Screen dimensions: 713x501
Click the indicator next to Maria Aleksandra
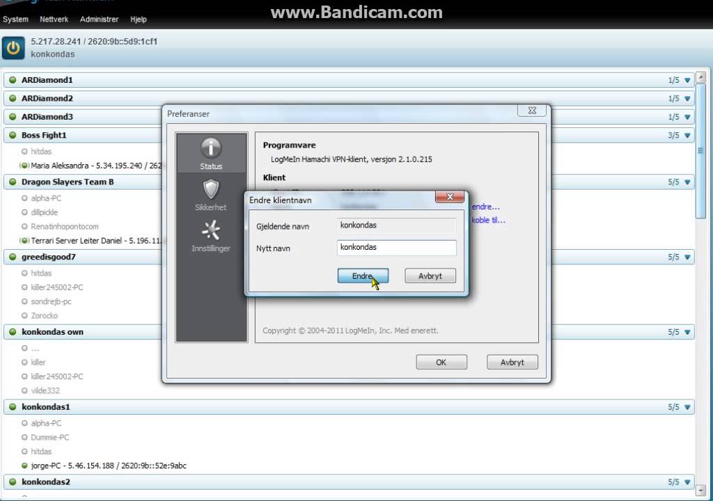24,166
